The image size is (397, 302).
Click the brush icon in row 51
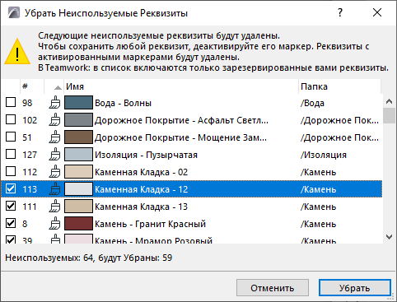pyautogui.click(x=55, y=137)
